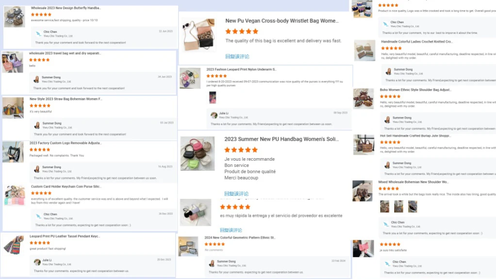Click the 2023 Summer PU Handbag product image

click(x=198, y=153)
